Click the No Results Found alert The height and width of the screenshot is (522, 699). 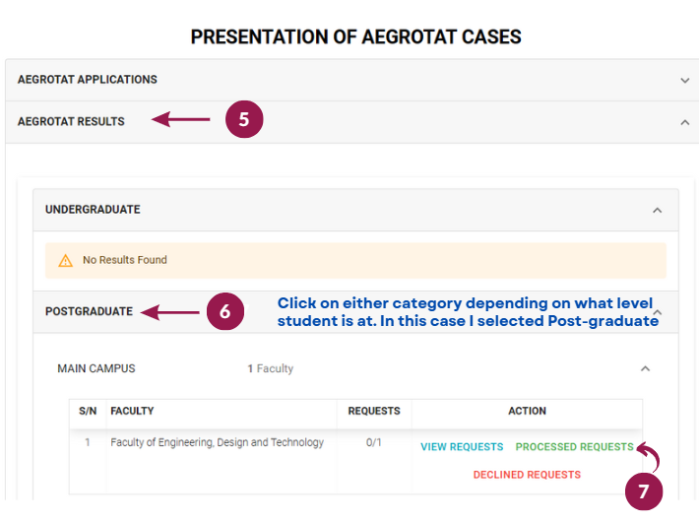[355, 261]
